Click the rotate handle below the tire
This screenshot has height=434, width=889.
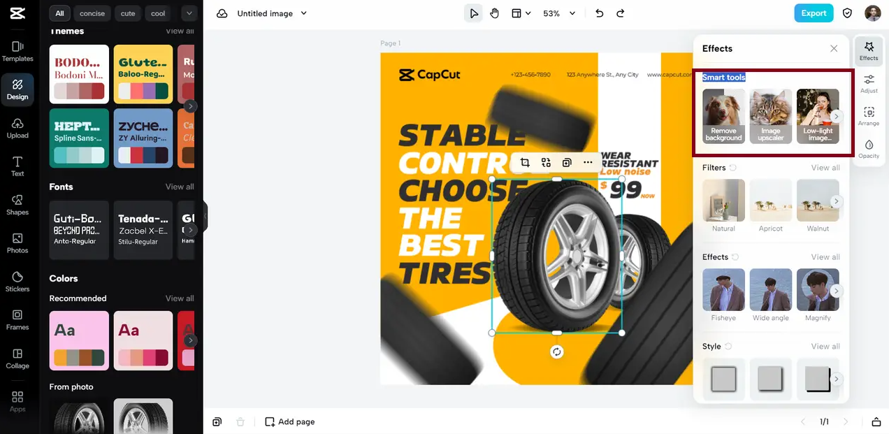pos(556,352)
